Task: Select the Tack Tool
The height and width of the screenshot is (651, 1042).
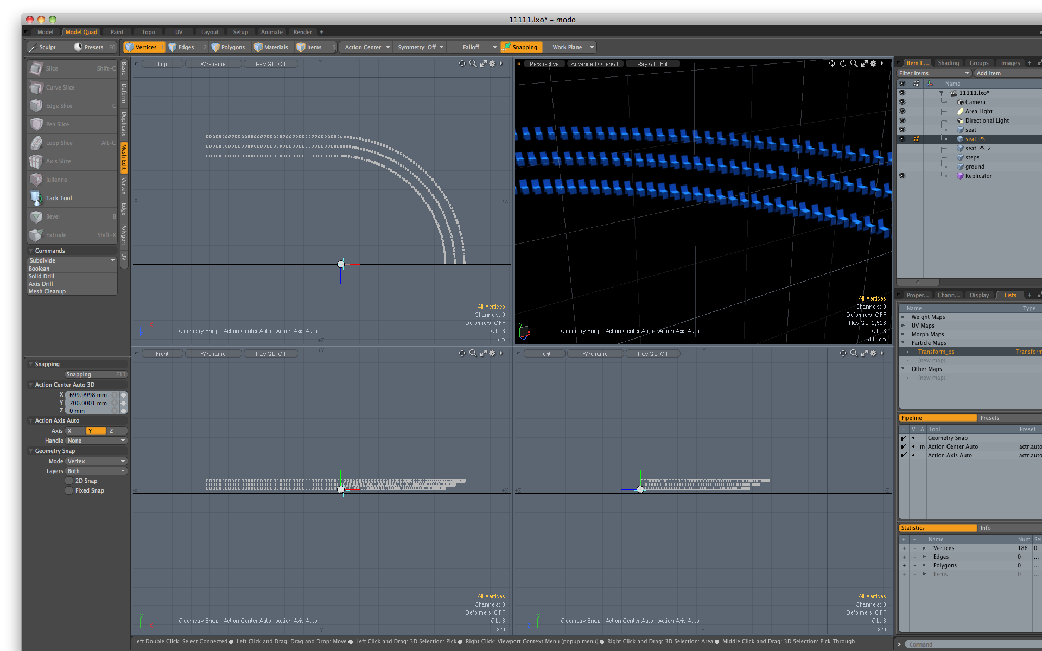Action: (x=59, y=198)
